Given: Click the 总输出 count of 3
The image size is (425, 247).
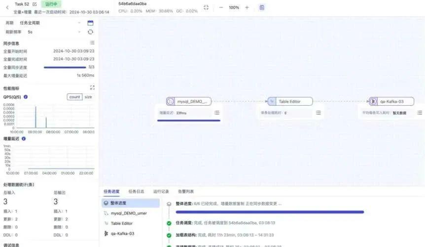Looking at the screenshot, I should click(x=56, y=202).
